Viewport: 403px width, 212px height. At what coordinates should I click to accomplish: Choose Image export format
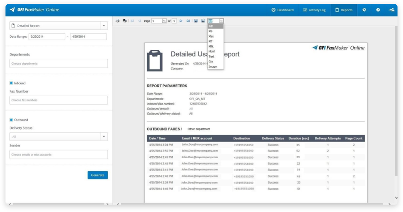(215, 67)
